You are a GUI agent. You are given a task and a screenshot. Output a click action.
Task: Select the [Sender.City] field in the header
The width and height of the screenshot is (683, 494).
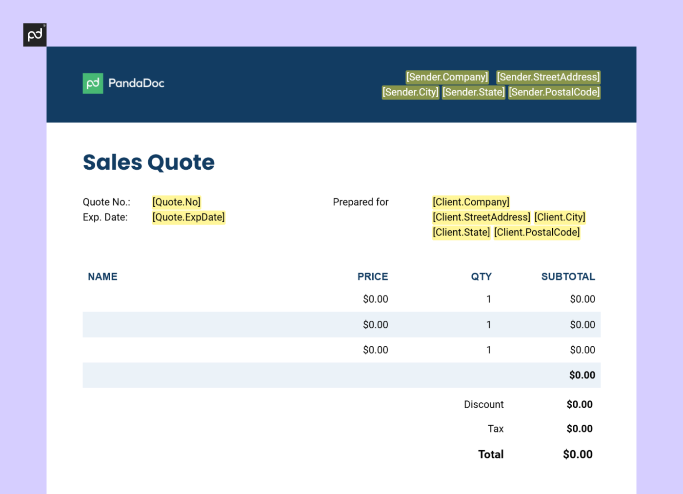tap(410, 92)
